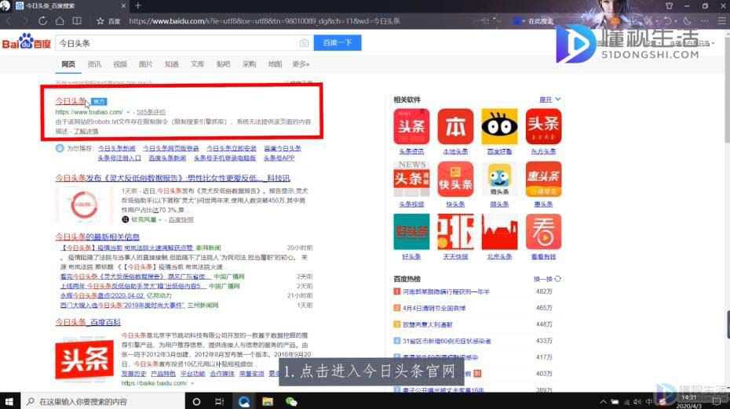
Task: Open Cortana circle on the taskbar
Action: click(x=196, y=402)
